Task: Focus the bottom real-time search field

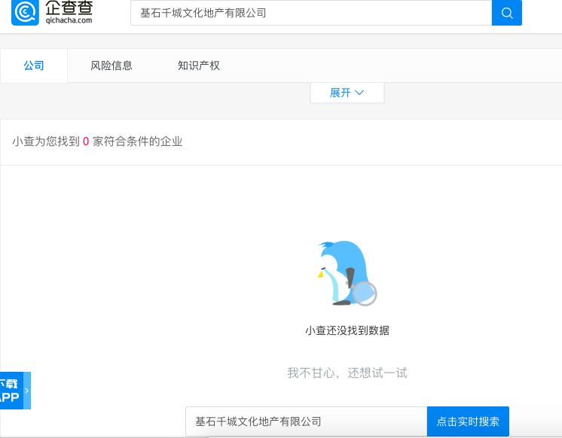Action: coord(307,421)
